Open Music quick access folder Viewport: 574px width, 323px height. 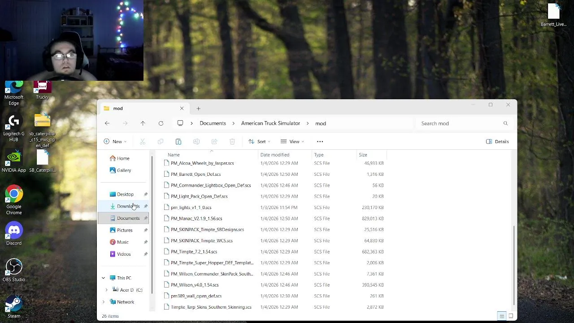coord(123,242)
